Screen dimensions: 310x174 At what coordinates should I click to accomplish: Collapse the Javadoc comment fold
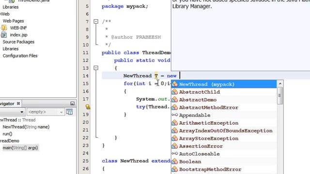click(96, 21)
